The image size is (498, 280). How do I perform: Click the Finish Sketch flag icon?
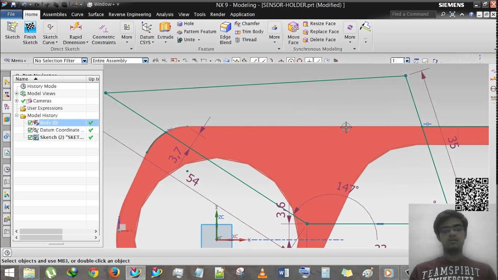pyautogui.click(x=30, y=27)
